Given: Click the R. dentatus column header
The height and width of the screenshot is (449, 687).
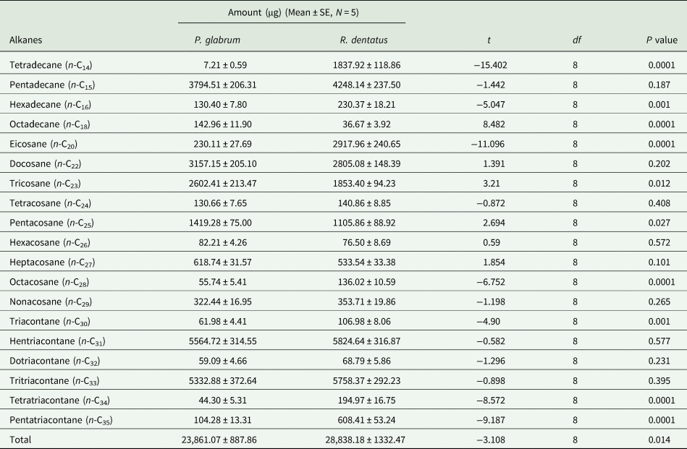Looking at the screenshot, I should [x=359, y=40].
